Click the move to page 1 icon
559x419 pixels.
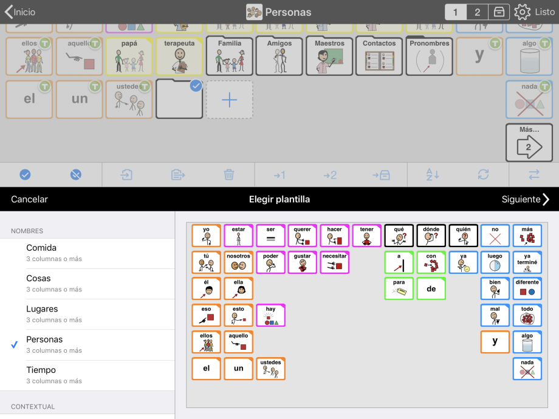[279, 175]
